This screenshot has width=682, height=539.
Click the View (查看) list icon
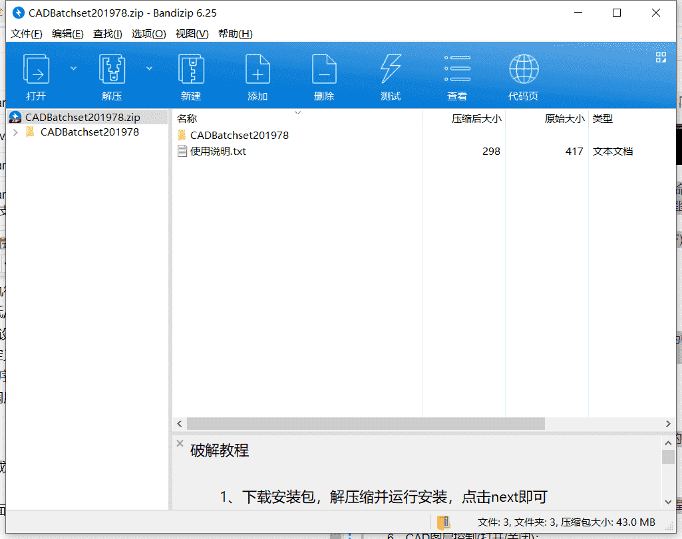coord(457,68)
